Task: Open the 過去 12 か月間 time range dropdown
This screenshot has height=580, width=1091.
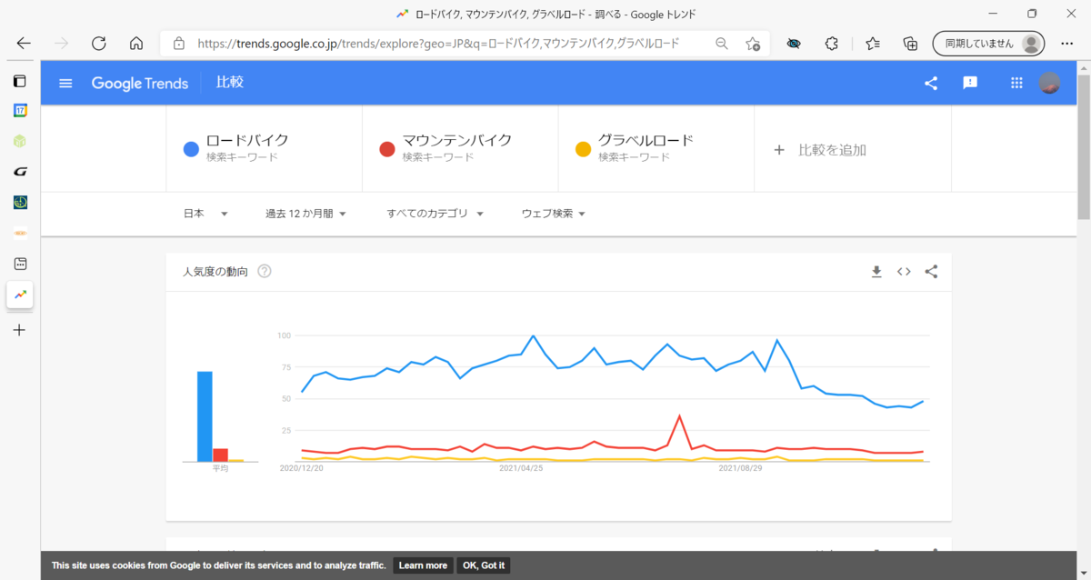Action: click(305, 214)
